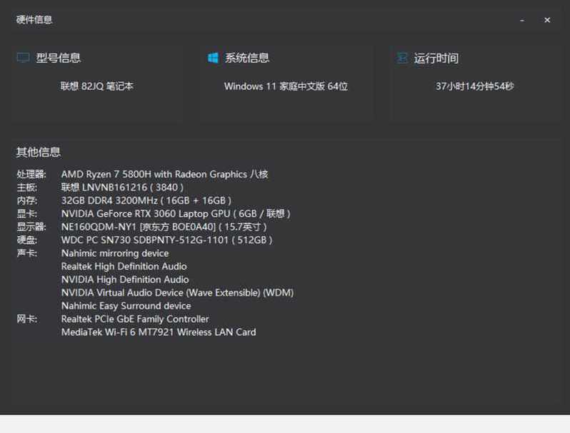Select the 硬件信息 window title

tap(34, 19)
